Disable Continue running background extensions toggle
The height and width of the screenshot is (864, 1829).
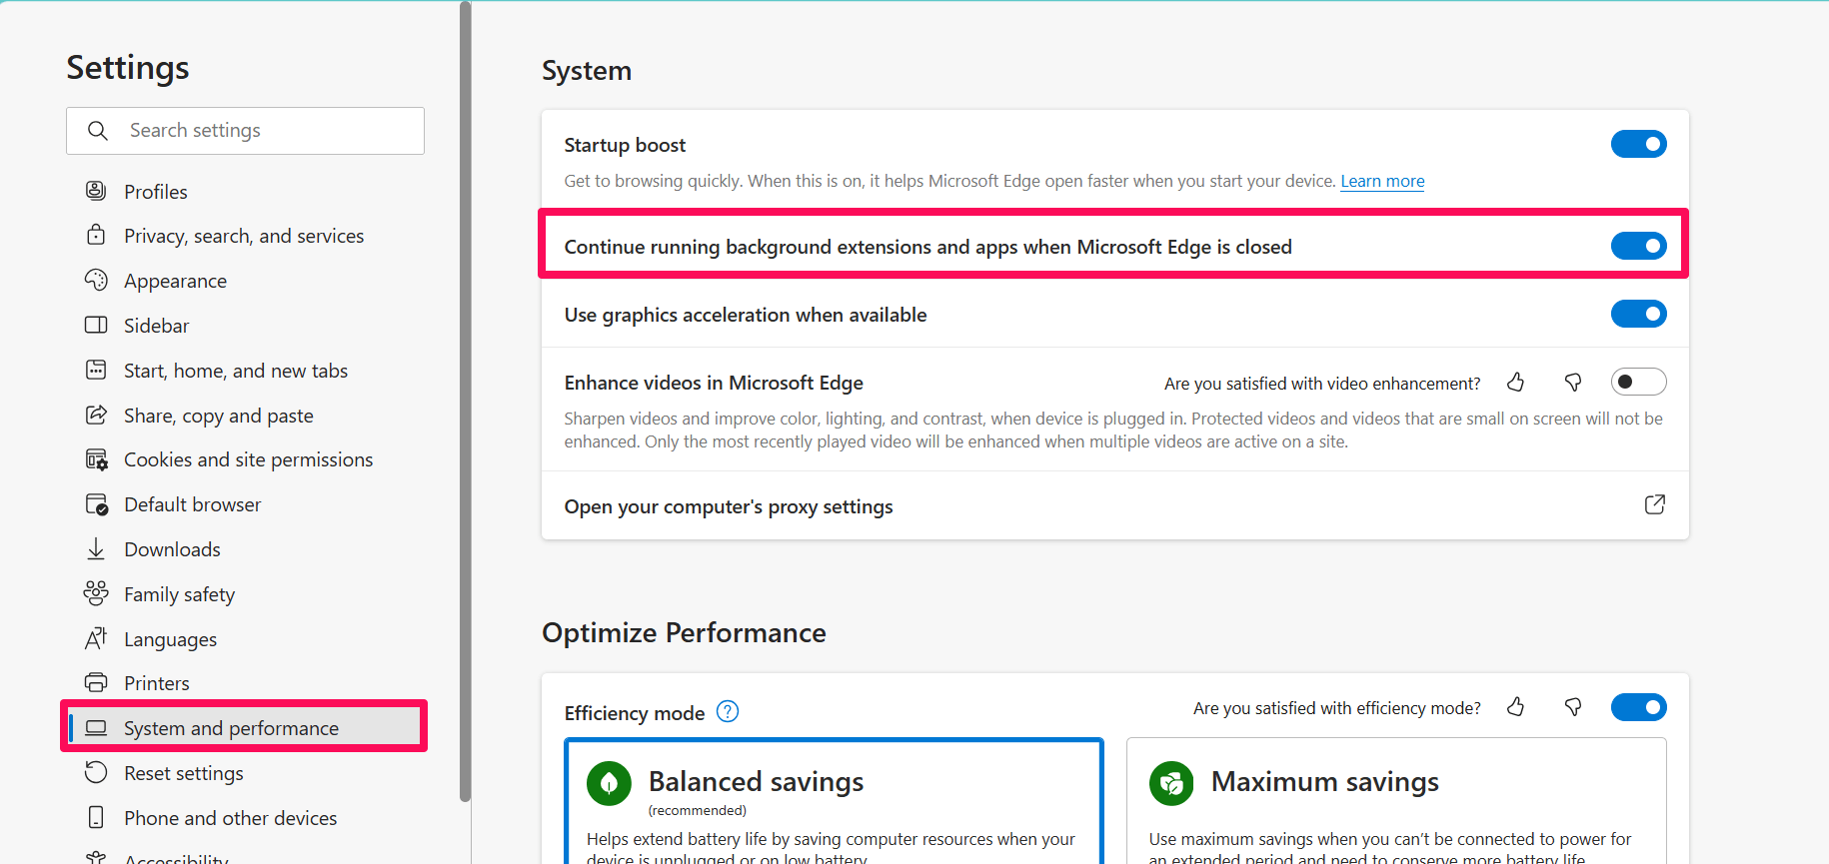pos(1639,246)
